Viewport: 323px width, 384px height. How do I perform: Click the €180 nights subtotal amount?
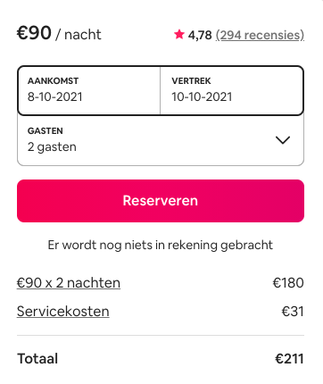coord(288,283)
